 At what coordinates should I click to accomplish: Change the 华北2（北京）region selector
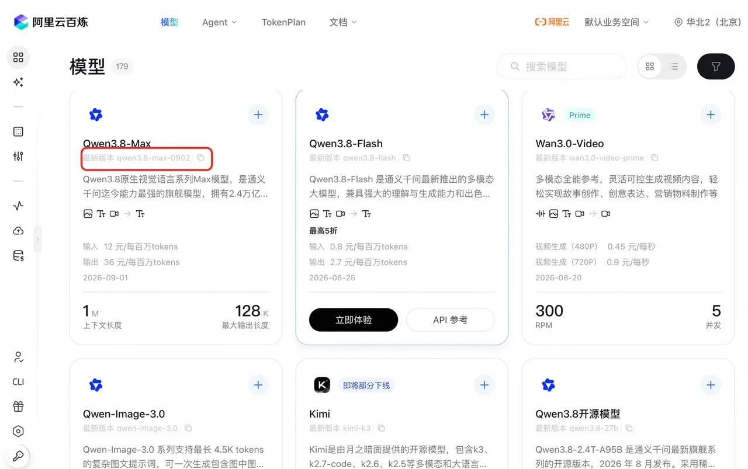point(708,22)
